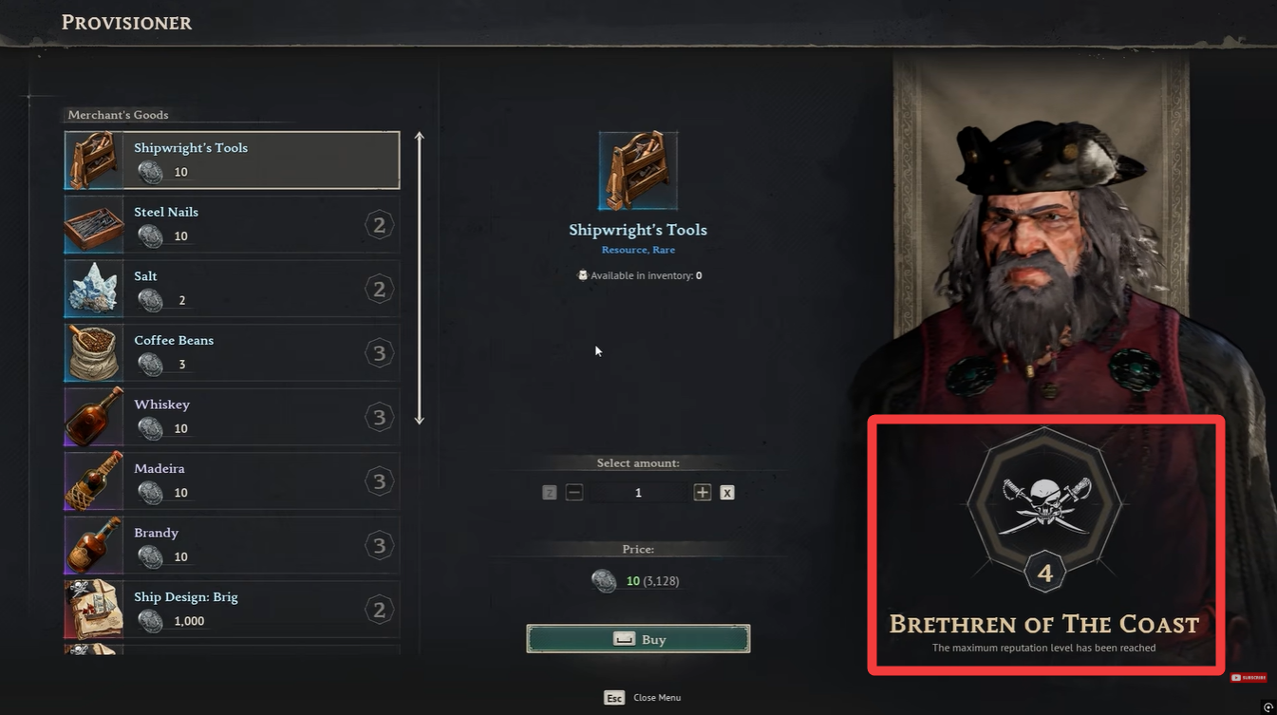This screenshot has width=1277, height=715.
Task: Click the YouTube Subscribe badge
Action: click(1249, 677)
